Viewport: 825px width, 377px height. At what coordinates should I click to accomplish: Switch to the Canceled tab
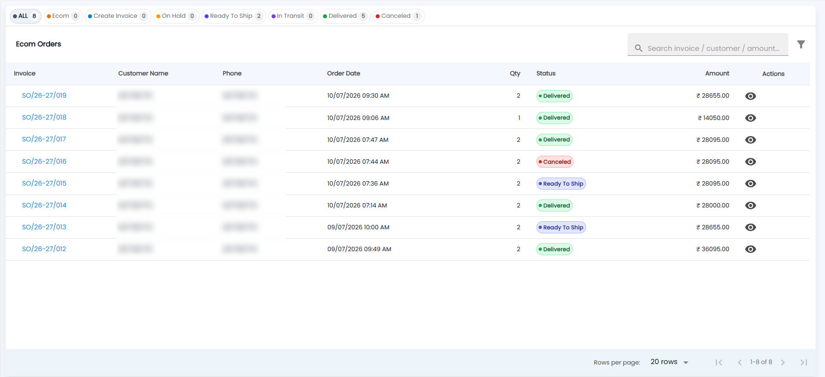tap(398, 16)
